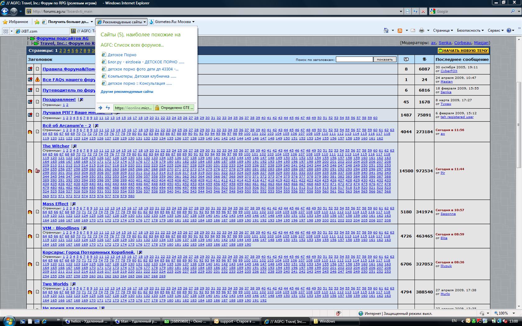Click the header search (Поиск по заголовкам) field
This screenshot has height=326, width=522.
click(x=354, y=59)
